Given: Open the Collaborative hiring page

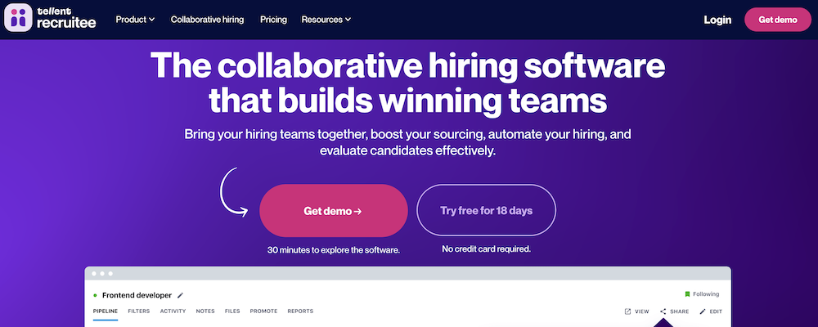Looking at the screenshot, I should pyautogui.click(x=207, y=20).
